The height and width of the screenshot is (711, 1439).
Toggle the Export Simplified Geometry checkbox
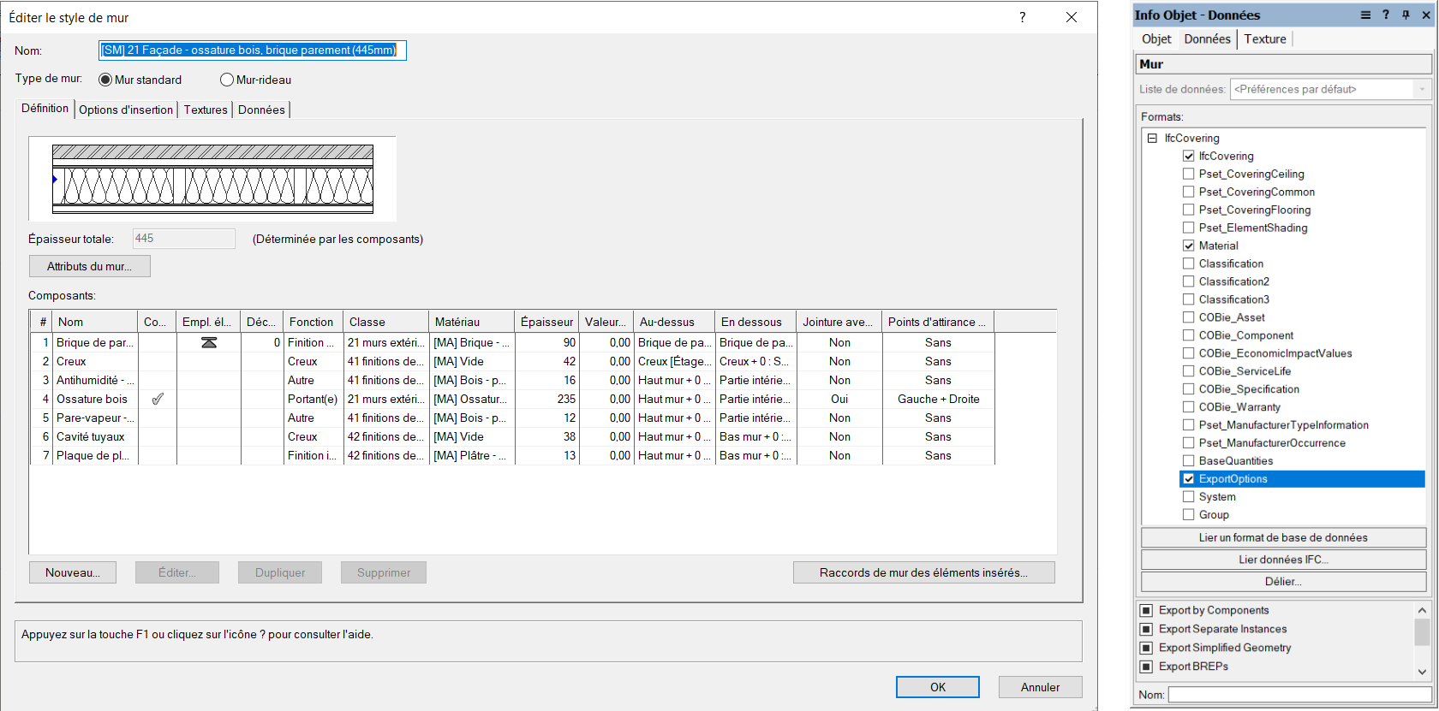[1146, 648]
